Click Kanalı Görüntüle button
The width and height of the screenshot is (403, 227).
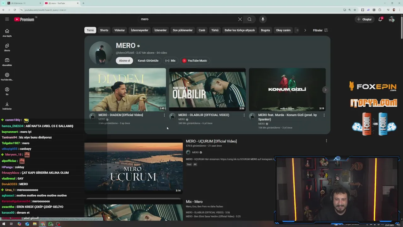[148, 61]
